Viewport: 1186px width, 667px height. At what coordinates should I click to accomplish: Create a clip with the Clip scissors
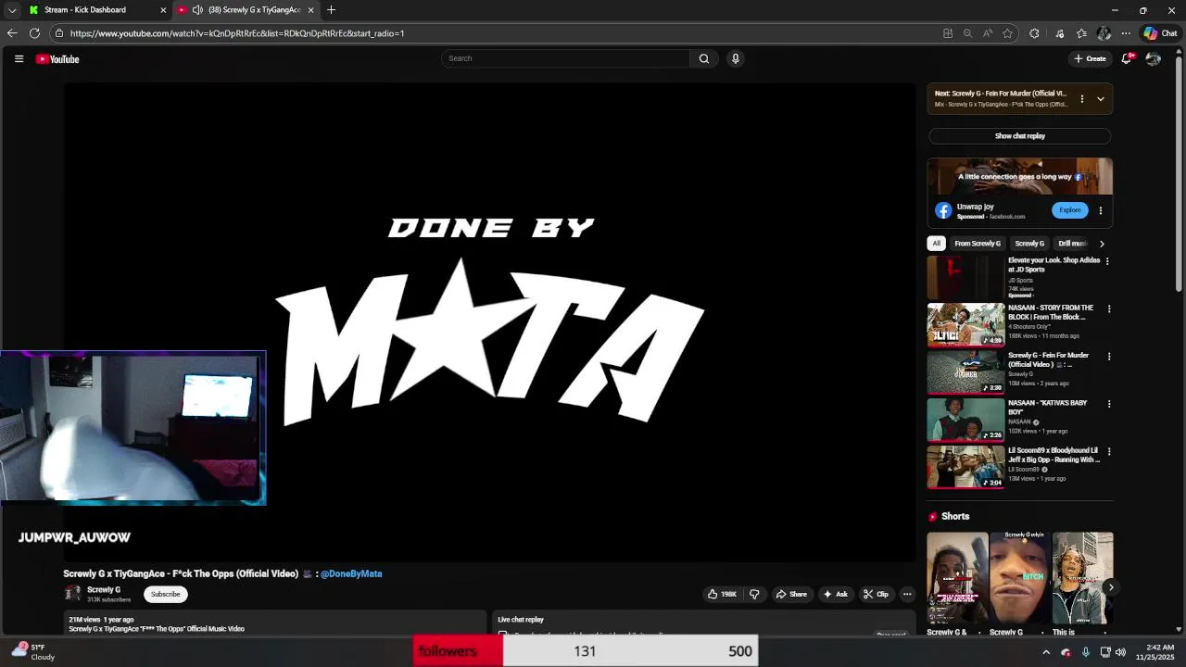876,594
